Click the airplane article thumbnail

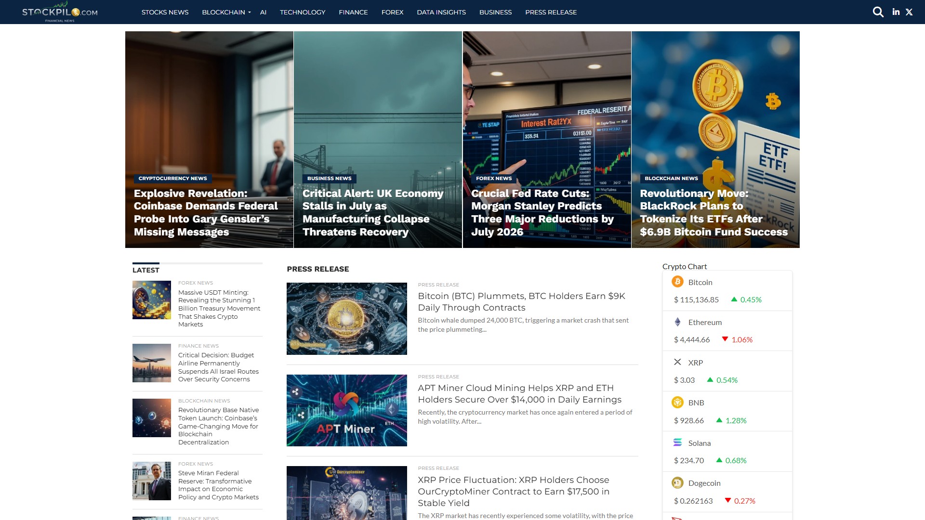coord(152,363)
